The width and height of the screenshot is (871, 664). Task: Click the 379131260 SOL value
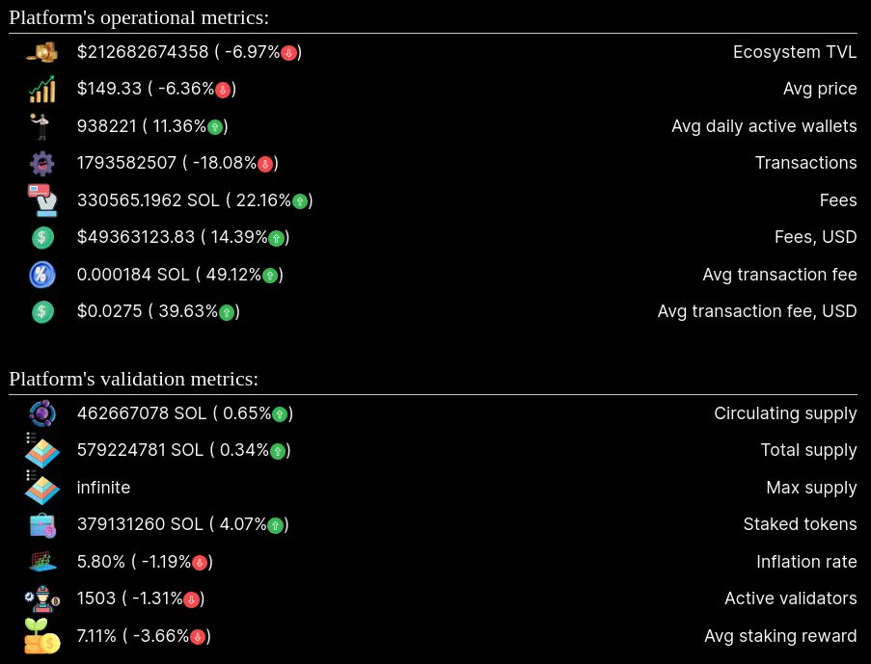click(140, 524)
